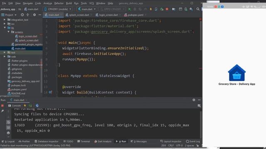The height and width of the screenshot is (149, 266).
Task: Click the CRLF line separator status entry
Action: (x=171, y=145)
